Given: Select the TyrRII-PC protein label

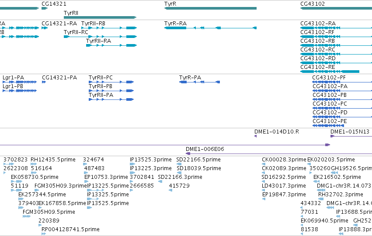Looking at the screenshot, I should click(x=101, y=78).
